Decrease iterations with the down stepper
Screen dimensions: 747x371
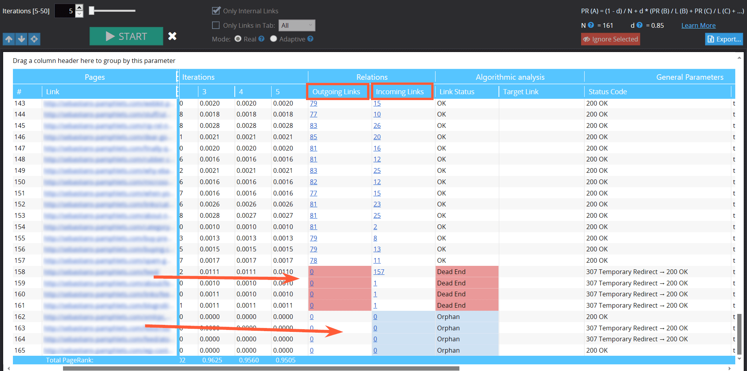(x=79, y=14)
